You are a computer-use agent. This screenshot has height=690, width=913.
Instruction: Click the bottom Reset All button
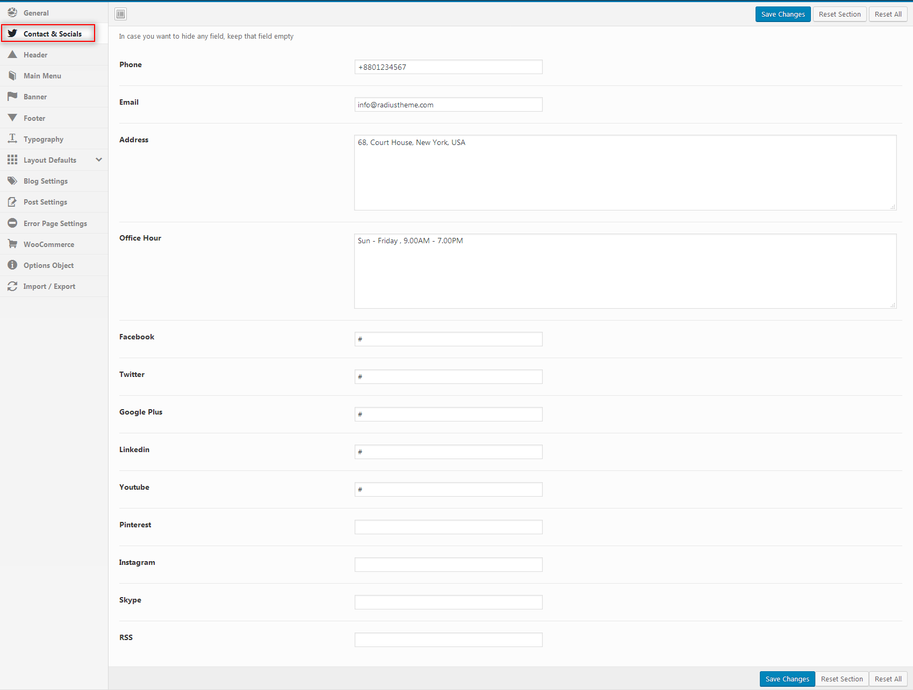coord(888,679)
